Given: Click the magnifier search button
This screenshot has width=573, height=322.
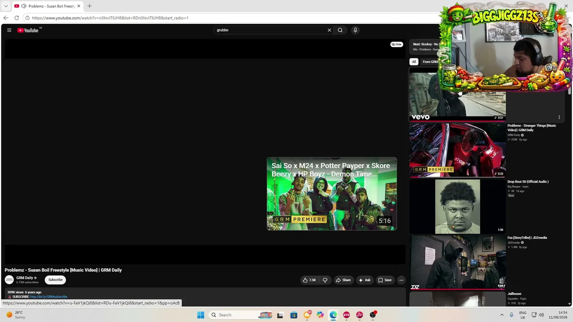Looking at the screenshot, I should (x=340, y=30).
